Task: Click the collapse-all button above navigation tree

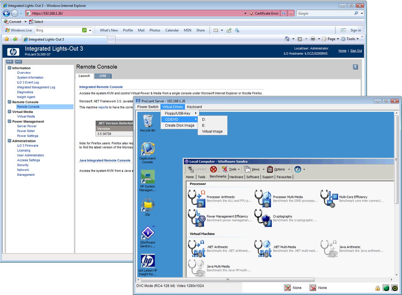Action: [18, 62]
